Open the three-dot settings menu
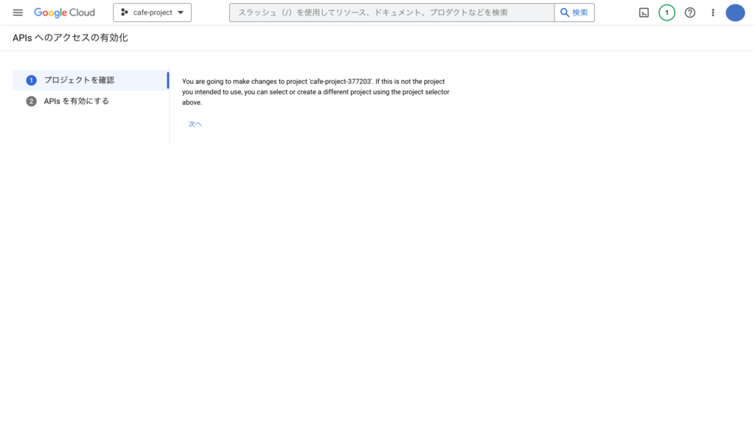Viewport: 755px width, 431px height. coord(713,13)
